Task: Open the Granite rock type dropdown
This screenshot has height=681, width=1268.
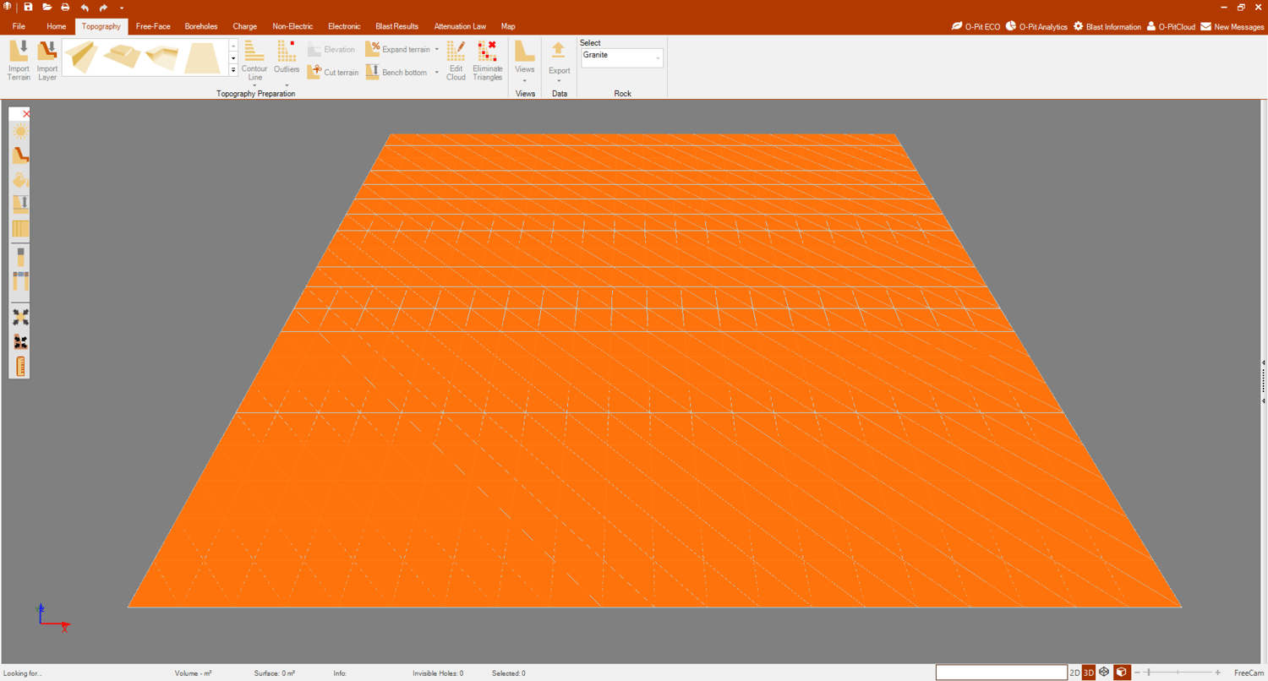Action: (621, 57)
